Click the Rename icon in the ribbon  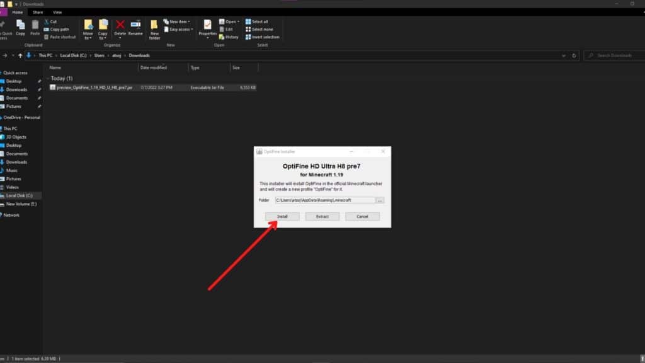[x=135, y=26]
